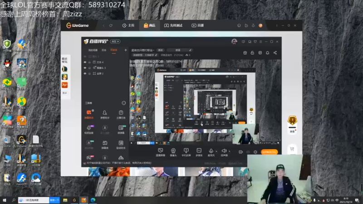Expand 更多 in WeGame recent games sidebar
The image size is (363, 204).
coord(64,93)
